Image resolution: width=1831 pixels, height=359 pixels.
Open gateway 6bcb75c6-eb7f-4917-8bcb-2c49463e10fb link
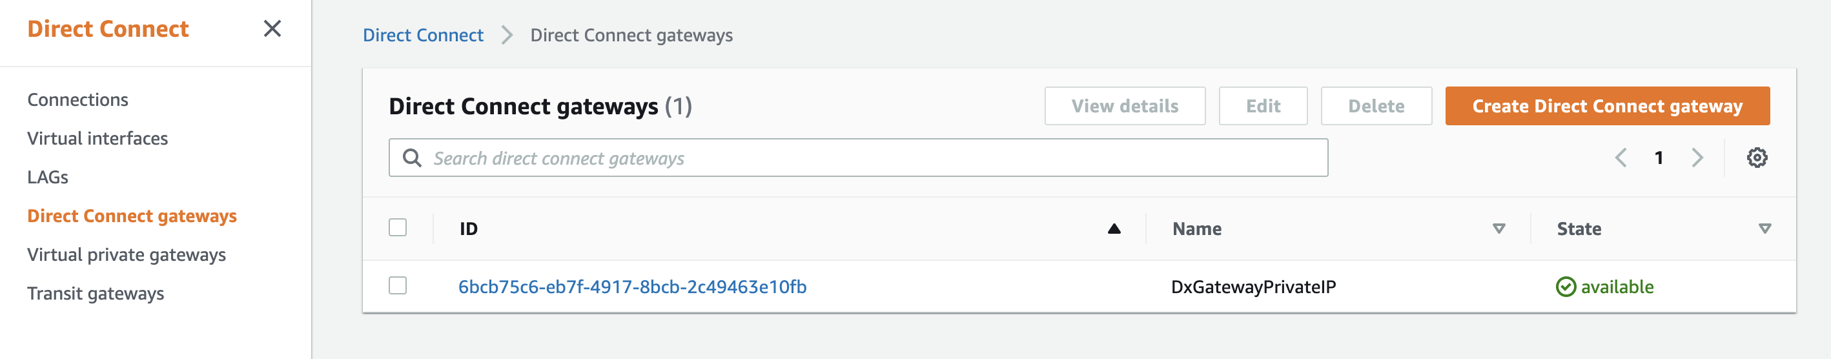tap(633, 287)
